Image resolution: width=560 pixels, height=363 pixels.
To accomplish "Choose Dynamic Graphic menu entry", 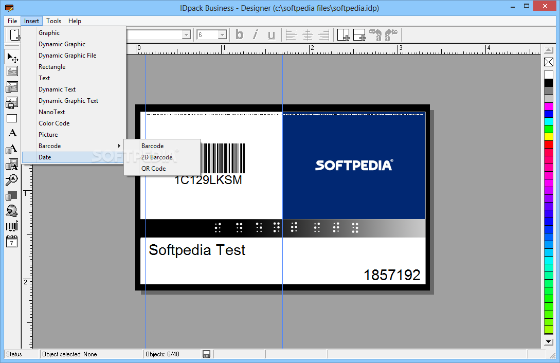I will pyautogui.click(x=74, y=44).
